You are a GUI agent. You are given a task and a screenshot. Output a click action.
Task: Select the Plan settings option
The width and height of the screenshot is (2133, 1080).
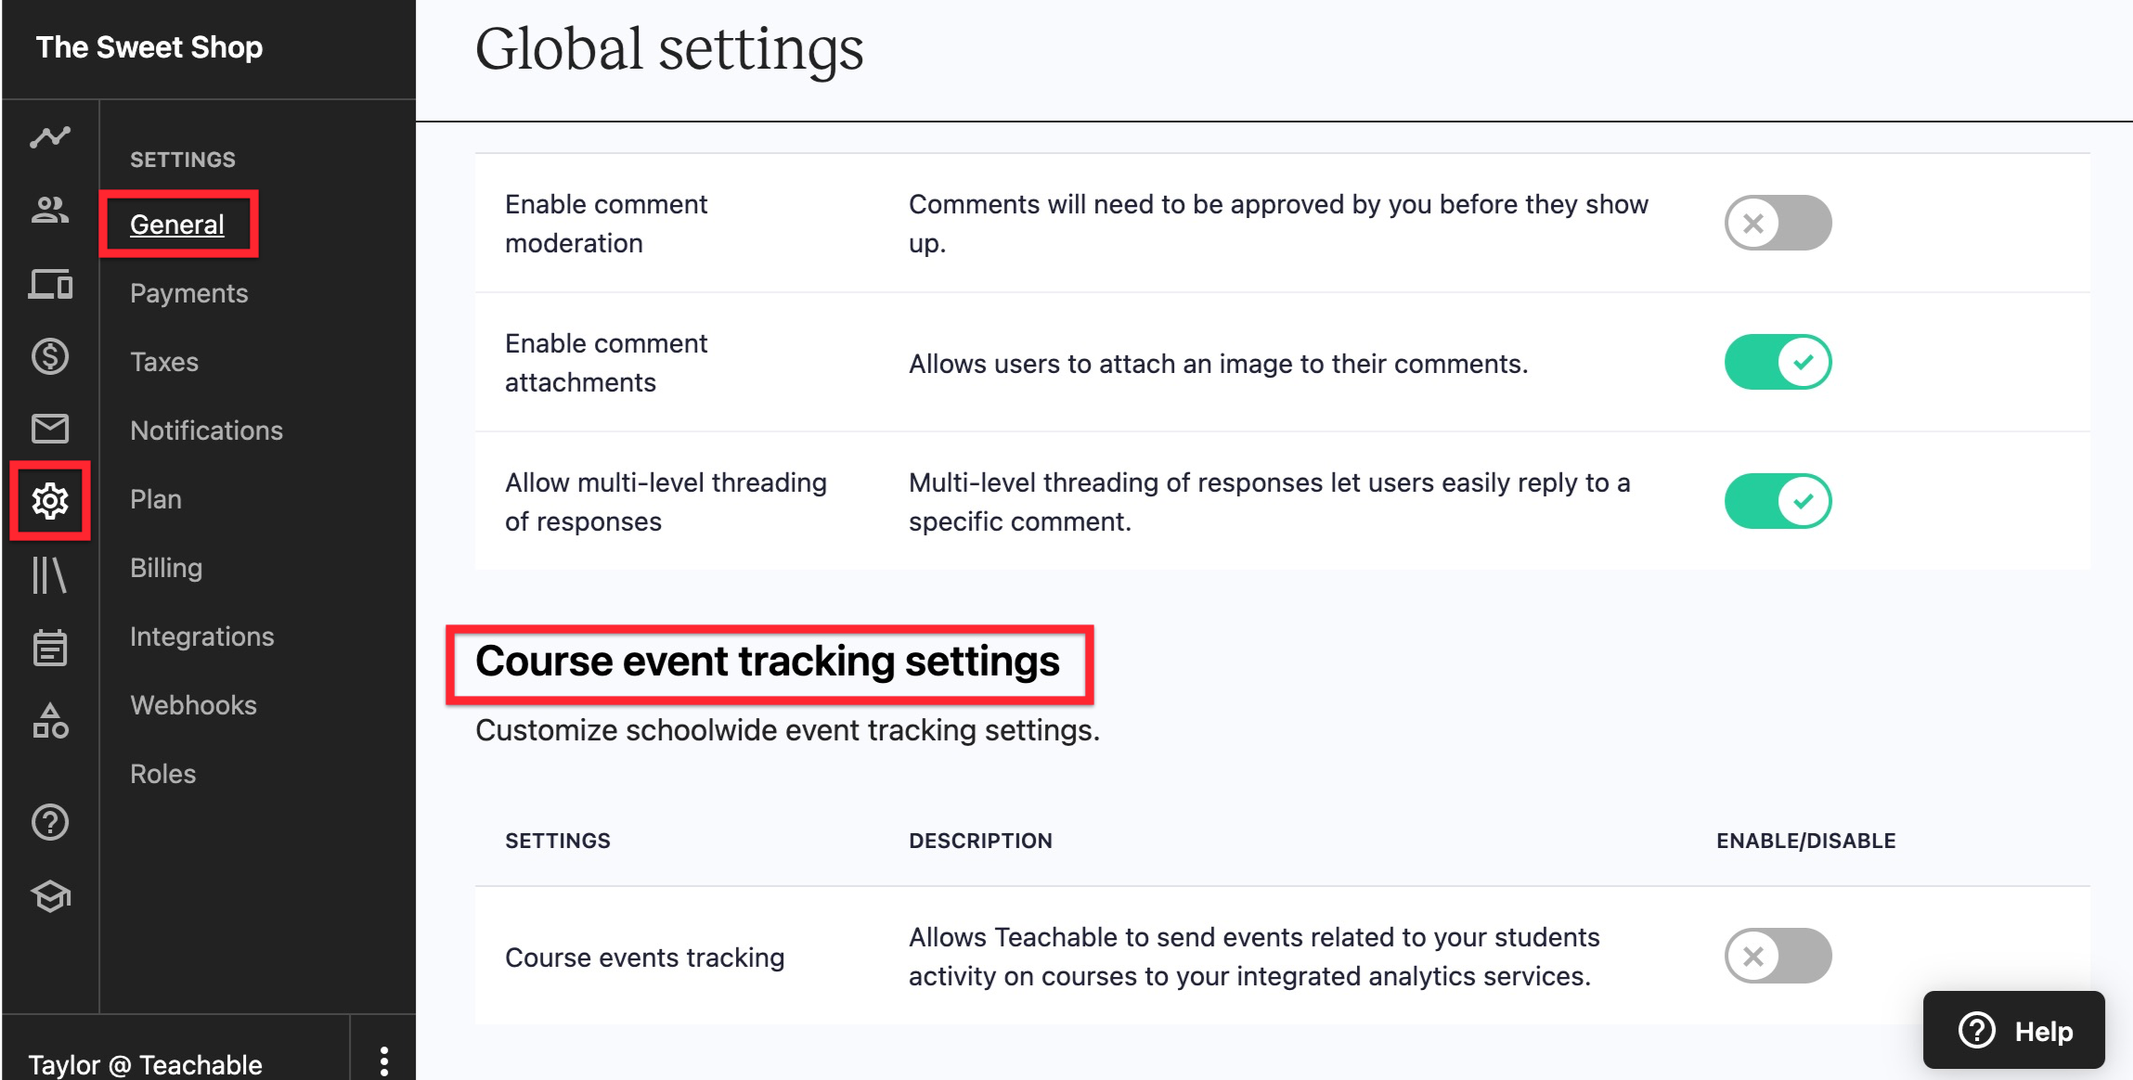point(156,497)
